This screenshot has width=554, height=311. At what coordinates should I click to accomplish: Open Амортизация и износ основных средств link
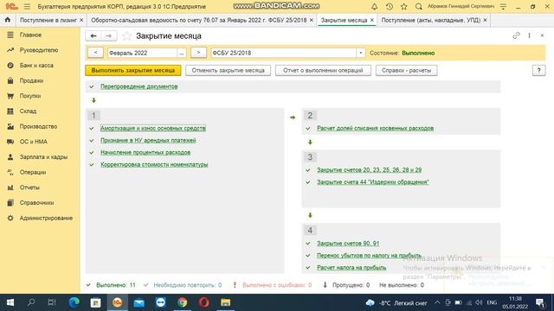click(x=153, y=128)
